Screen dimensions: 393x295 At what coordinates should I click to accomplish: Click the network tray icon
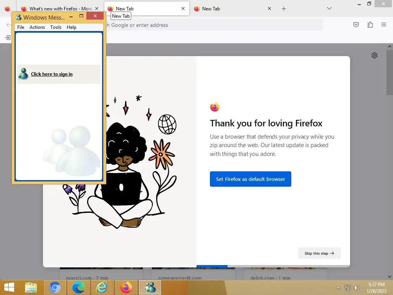[x=348, y=287]
